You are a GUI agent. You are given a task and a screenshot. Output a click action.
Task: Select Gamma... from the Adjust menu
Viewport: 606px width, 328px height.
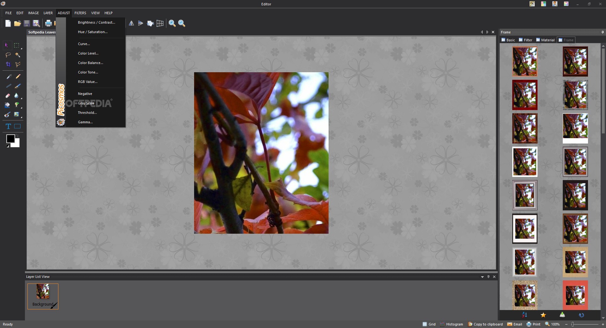tap(96, 122)
